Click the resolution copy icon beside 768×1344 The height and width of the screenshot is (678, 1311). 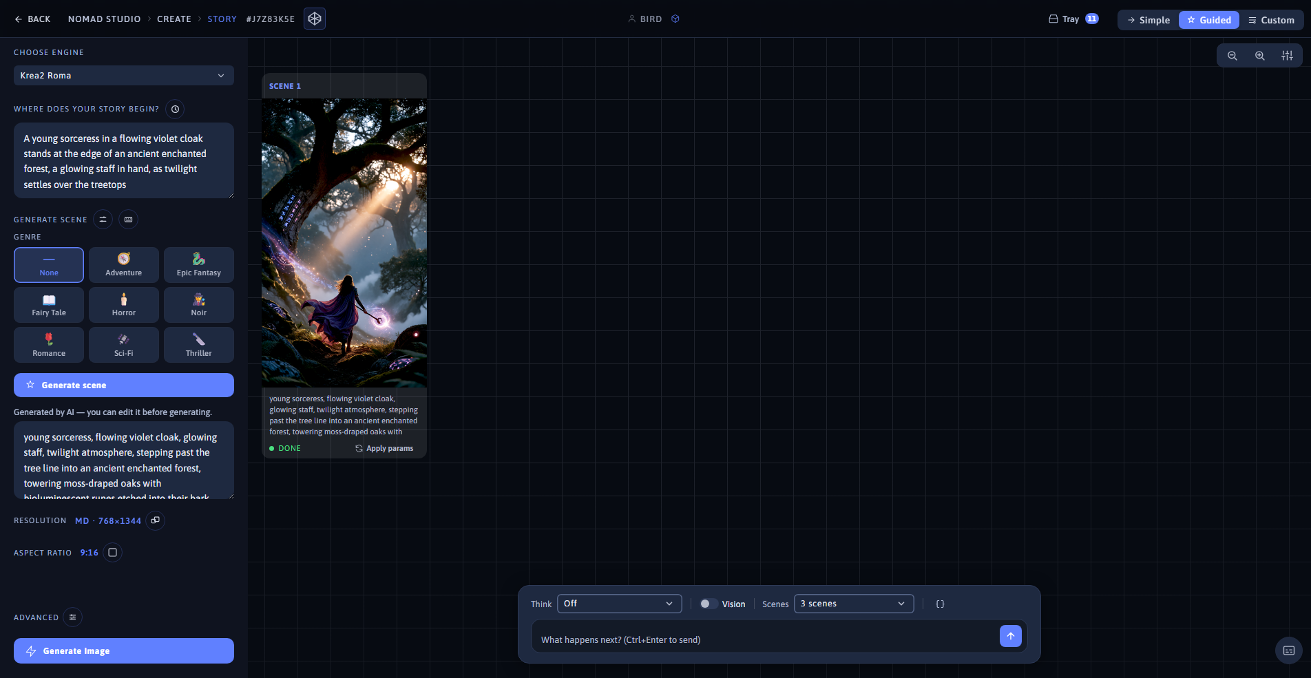[156, 520]
